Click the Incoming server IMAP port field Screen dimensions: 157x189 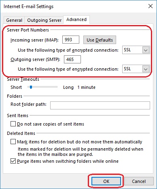71,40
